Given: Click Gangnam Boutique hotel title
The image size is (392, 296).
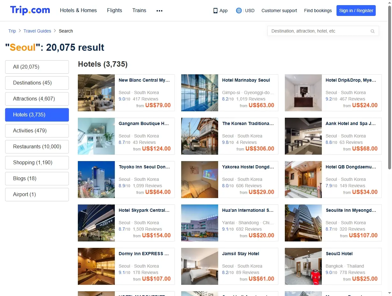Looking at the screenshot, I should click(144, 124).
